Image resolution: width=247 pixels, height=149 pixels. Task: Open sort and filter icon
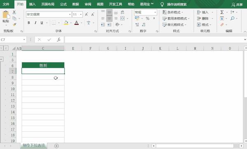[x=232, y=12]
